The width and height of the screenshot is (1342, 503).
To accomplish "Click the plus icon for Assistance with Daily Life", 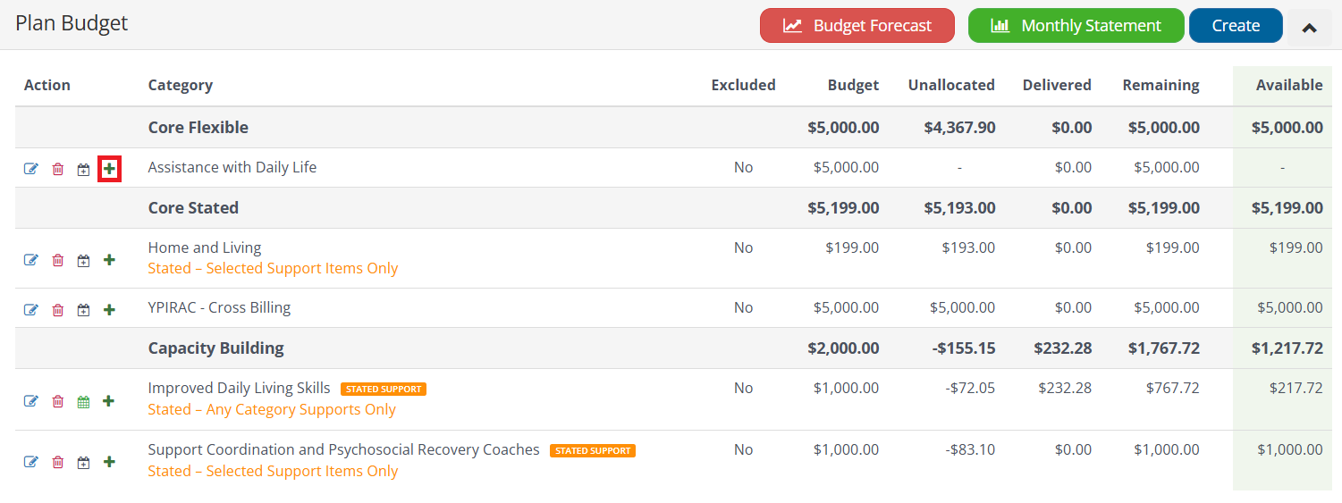I will coord(109,168).
